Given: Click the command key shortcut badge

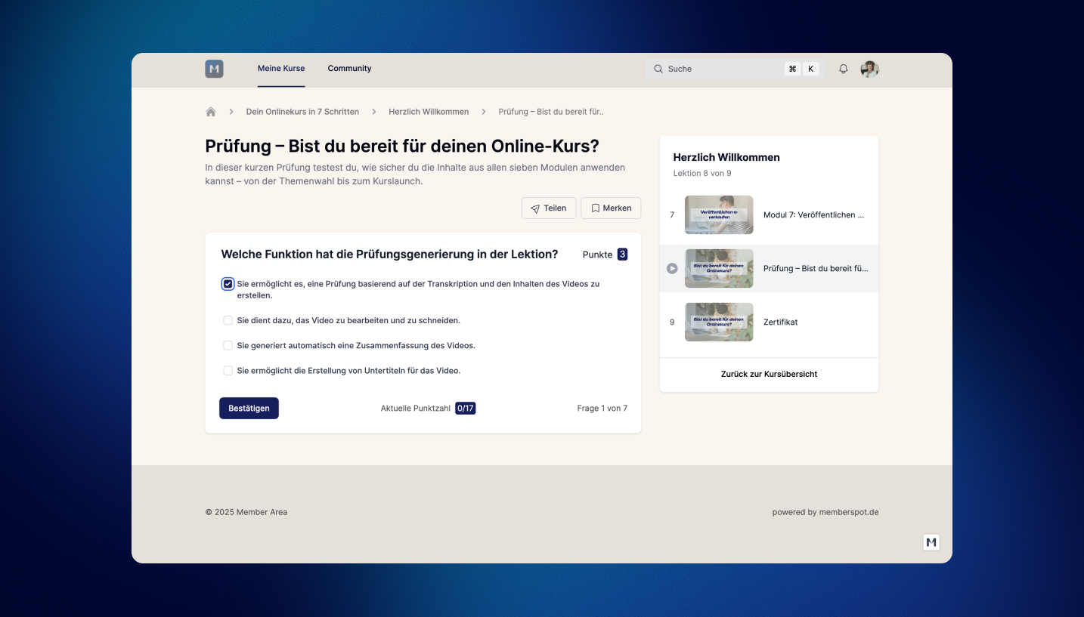Looking at the screenshot, I should 792,69.
